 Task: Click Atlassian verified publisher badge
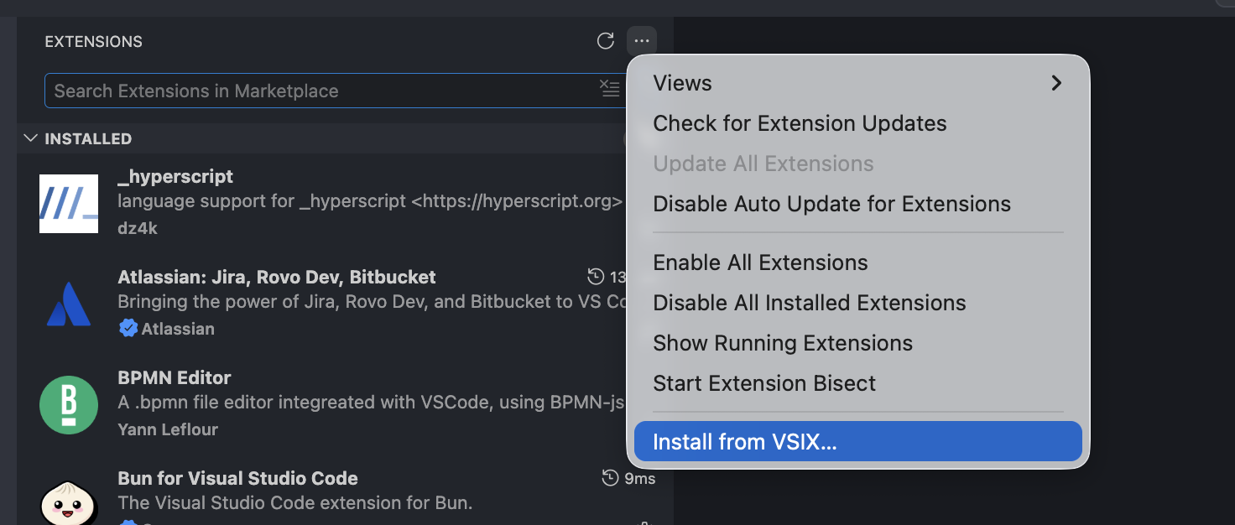[x=128, y=329]
